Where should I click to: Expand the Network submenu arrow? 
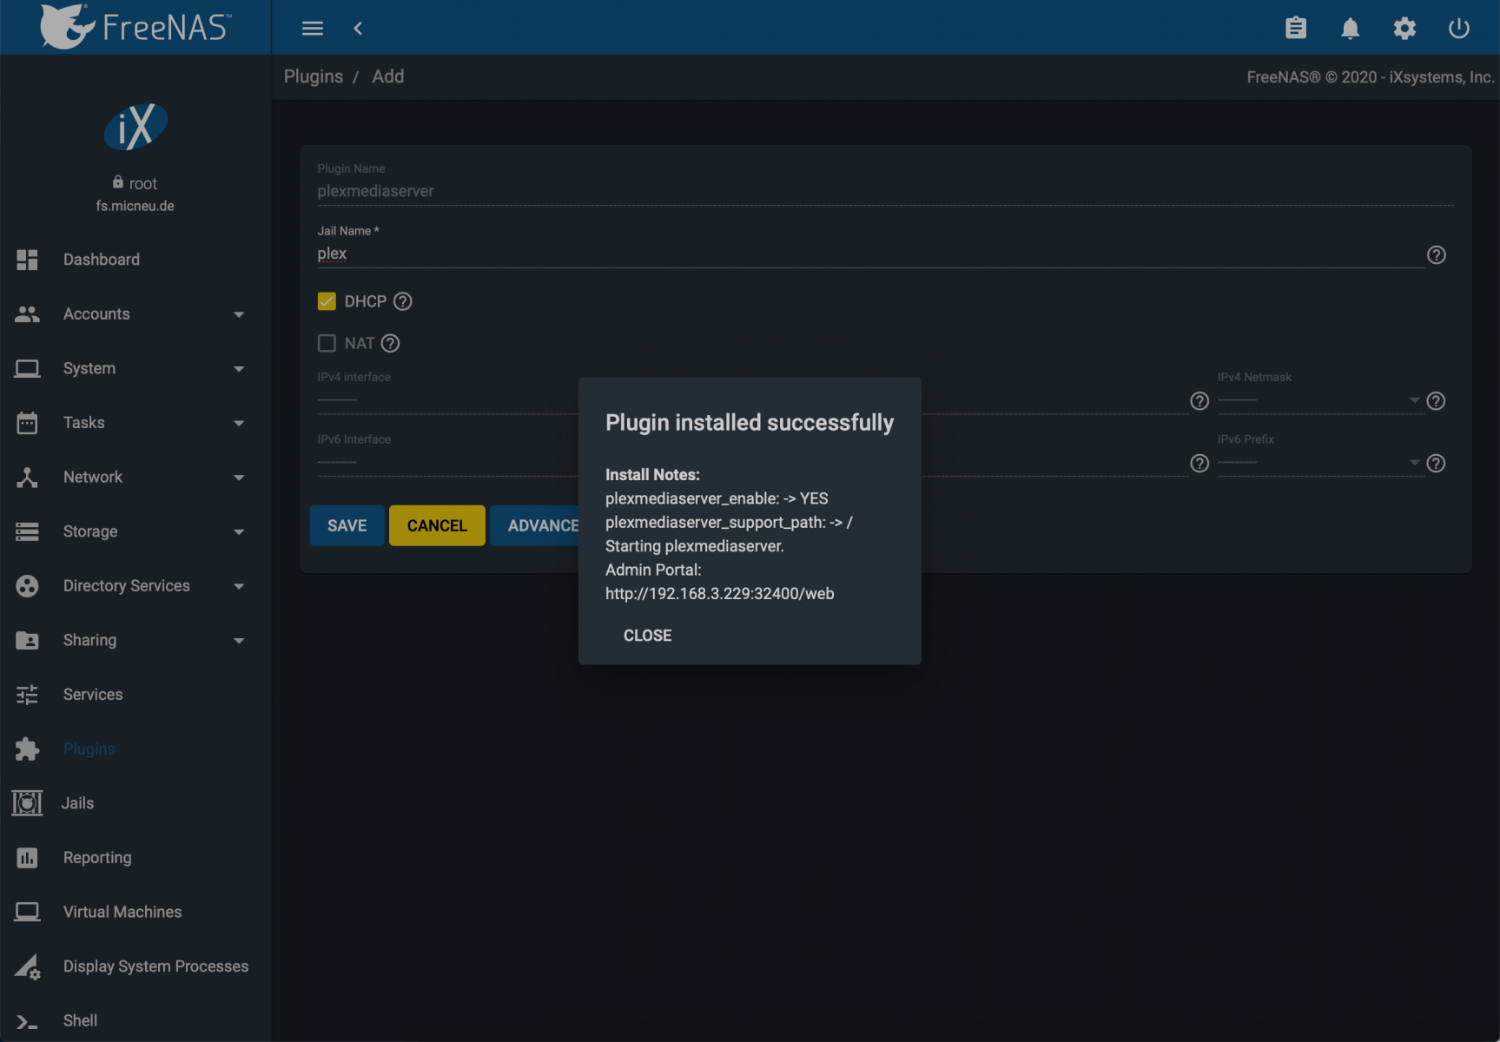point(239,478)
